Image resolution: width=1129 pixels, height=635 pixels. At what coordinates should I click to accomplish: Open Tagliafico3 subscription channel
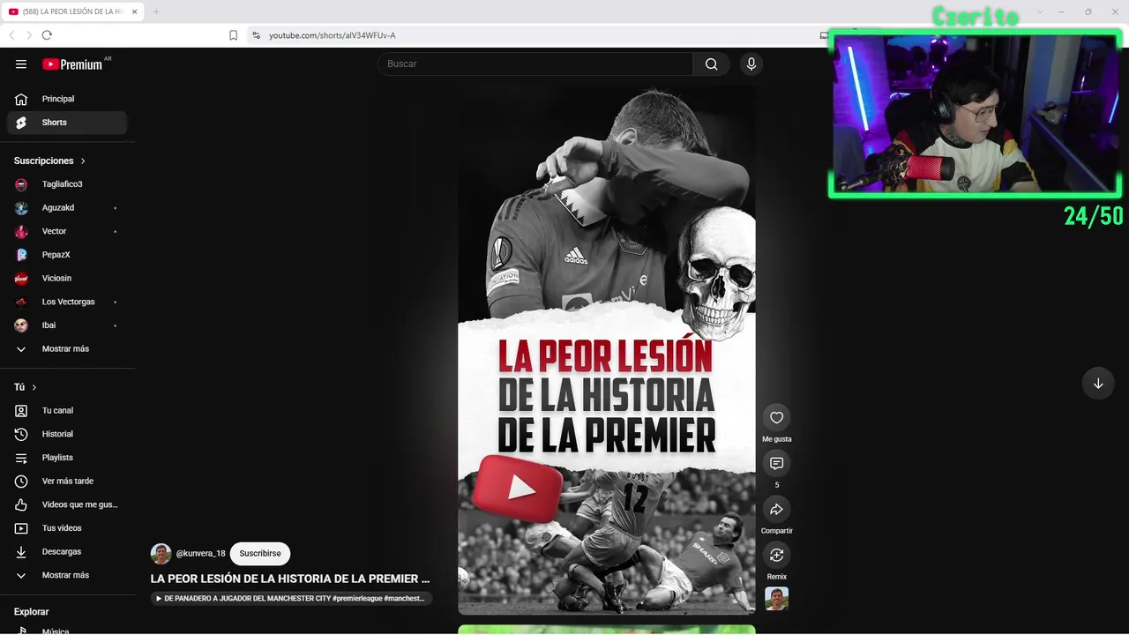click(67, 184)
